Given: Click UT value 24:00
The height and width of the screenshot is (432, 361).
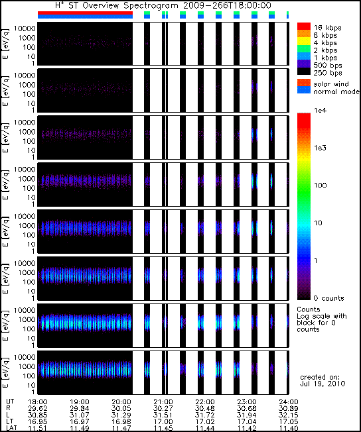Looking at the screenshot, I should (x=289, y=402).
